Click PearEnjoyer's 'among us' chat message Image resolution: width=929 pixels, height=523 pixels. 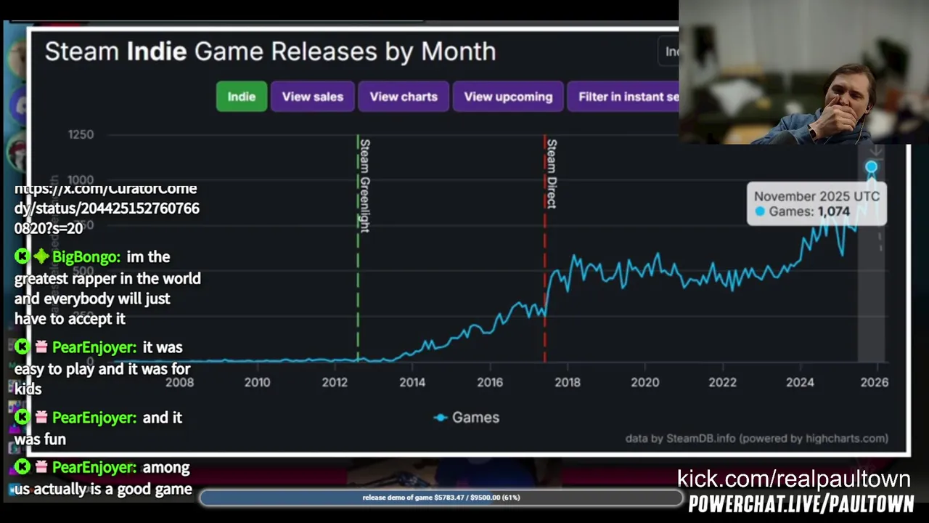click(102, 478)
